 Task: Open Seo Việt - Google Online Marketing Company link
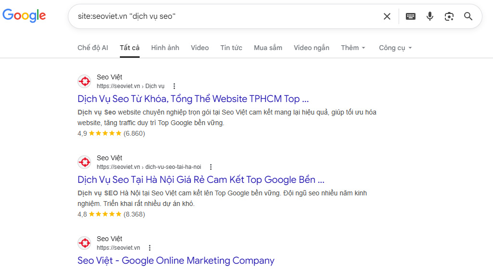176,260
